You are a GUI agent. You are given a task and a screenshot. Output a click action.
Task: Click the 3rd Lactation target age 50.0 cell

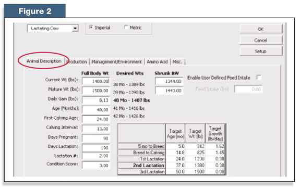pyautogui.click(x=175, y=172)
